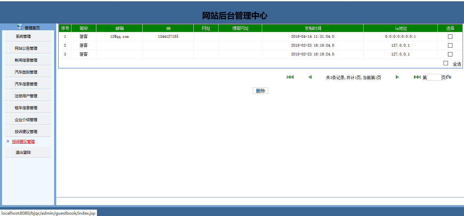This screenshot has width=464, height=216.
Task: Check the box for row 3
Action: click(x=450, y=54)
